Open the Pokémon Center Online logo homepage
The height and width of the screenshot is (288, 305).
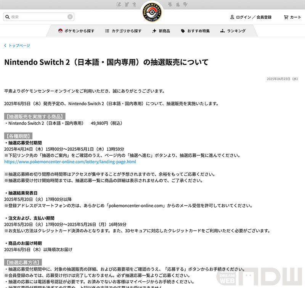152,13
